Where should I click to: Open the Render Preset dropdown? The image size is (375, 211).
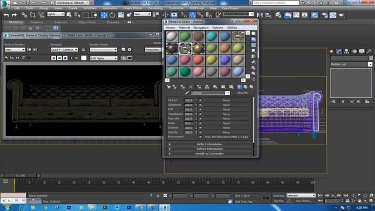click(x=104, y=49)
